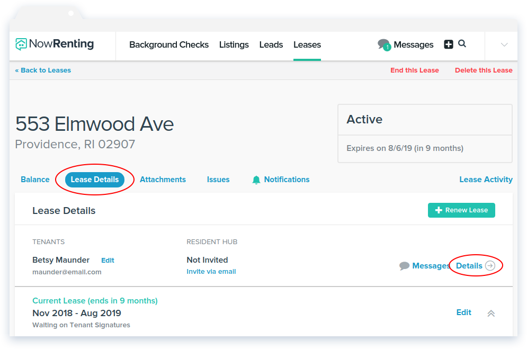Screen dimensions: 527x349
Task: Go back via Back to Leases link
Action: tap(43, 70)
